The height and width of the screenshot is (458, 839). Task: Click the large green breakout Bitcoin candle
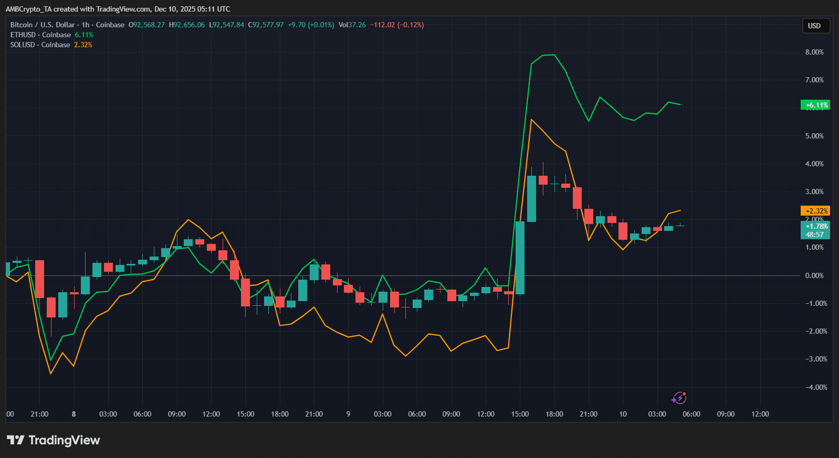520,257
